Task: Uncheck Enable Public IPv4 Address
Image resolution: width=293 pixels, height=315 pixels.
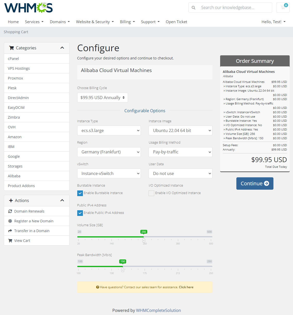Action: (x=80, y=213)
